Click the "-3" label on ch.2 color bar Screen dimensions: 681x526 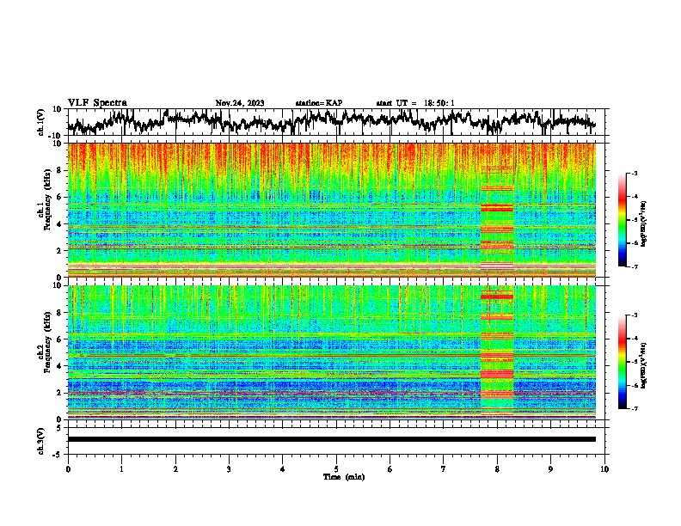[x=634, y=315]
